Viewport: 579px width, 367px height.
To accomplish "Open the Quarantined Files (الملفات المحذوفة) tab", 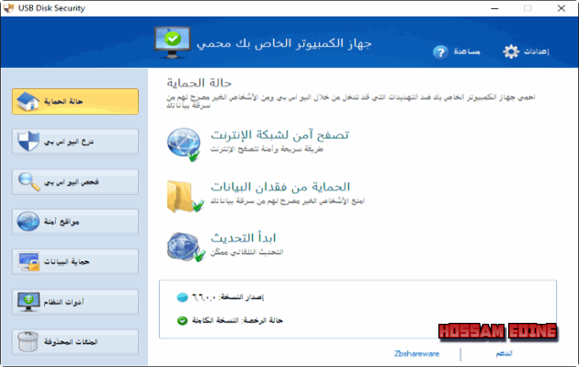I will tap(75, 342).
